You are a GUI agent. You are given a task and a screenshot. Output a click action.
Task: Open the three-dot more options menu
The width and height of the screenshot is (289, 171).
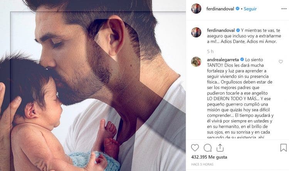284,9
